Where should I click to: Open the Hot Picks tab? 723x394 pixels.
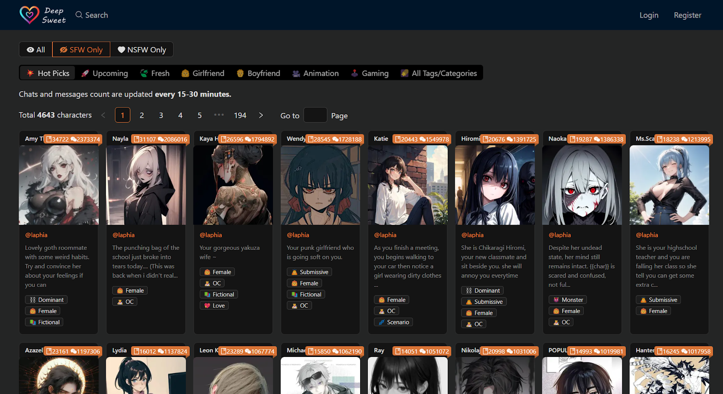click(x=48, y=73)
